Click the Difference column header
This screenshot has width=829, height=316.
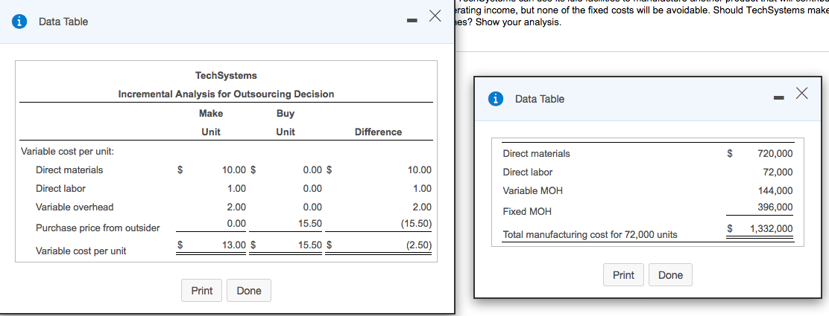click(378, 132)
